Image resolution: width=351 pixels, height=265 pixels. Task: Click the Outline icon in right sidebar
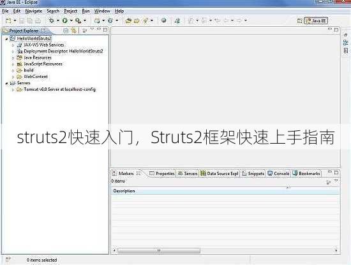pos(346,43)
